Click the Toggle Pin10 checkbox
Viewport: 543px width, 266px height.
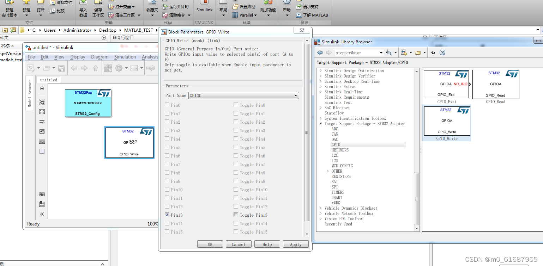tap(236, 190)
